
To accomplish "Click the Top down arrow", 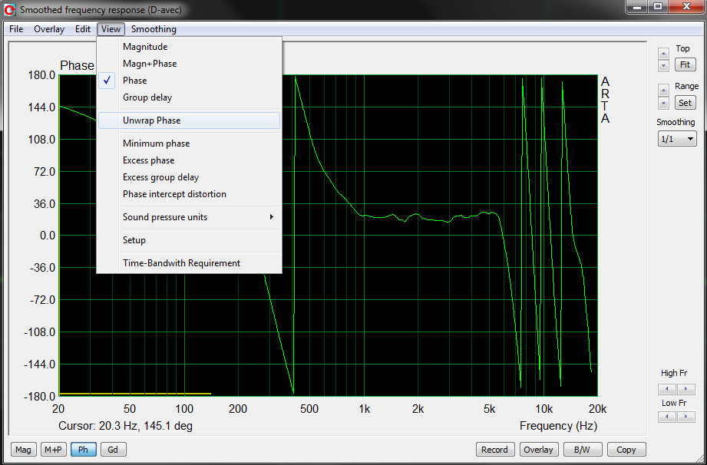I will (663, 65).
